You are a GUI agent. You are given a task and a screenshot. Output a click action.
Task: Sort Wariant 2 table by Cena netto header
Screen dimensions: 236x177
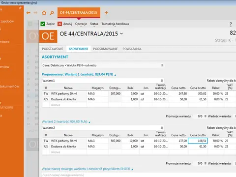[178, 135]
